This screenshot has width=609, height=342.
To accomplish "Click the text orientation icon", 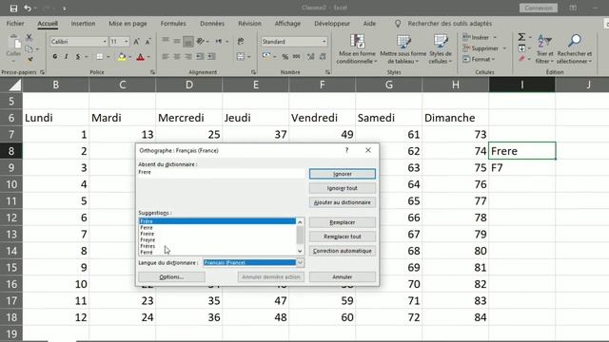I will (201, 41).
